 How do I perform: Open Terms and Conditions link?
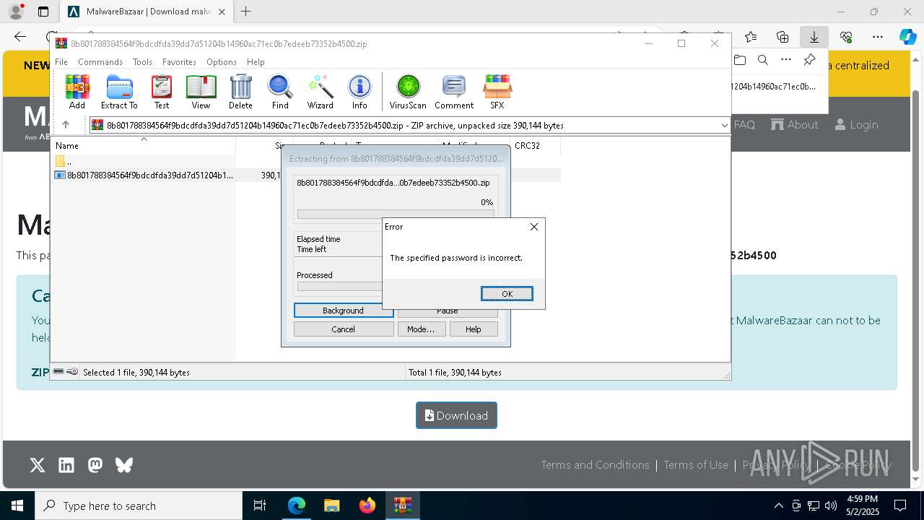coord(596,465)
